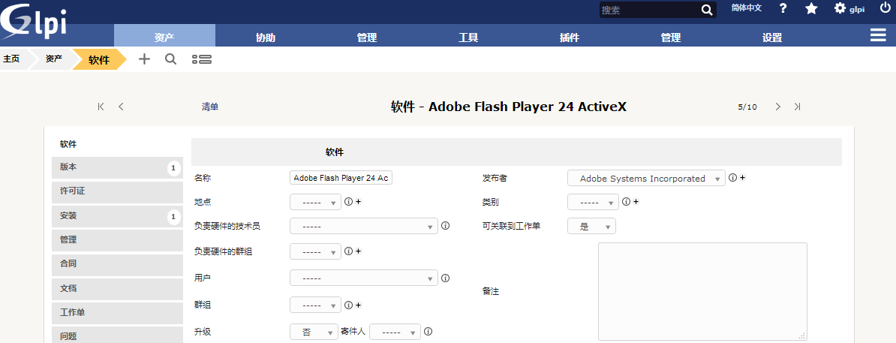Click info icon beside 用户
896x343 pixels.
coord(445,278)
